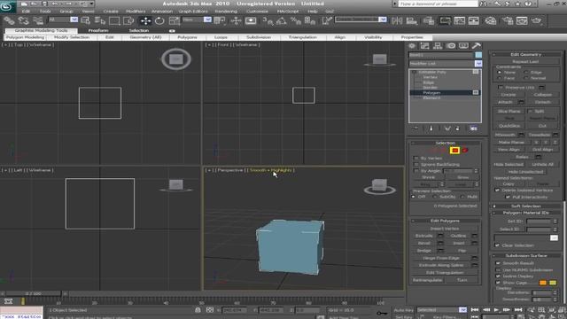Click the orange Show Cage color swatch

coord(543,283)
